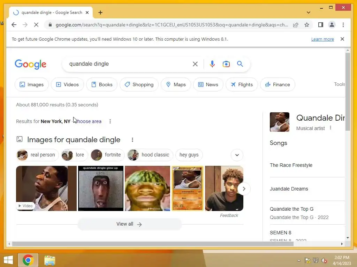357x267 pixels.
Task: Click the share page icon
Action: pos(296,25)
